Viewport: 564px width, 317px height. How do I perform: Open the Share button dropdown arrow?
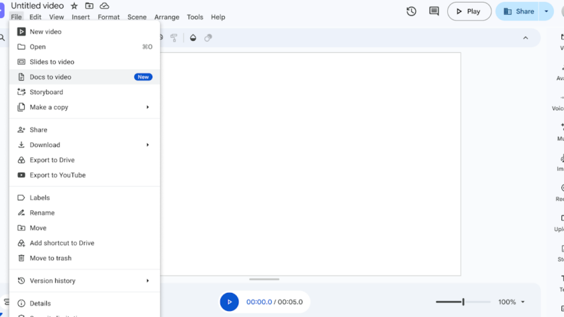tap(546, 11)
